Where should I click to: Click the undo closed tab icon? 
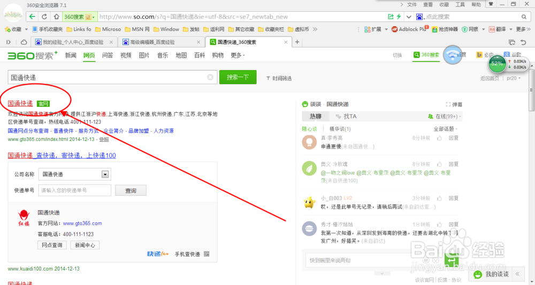coord(523,42)
